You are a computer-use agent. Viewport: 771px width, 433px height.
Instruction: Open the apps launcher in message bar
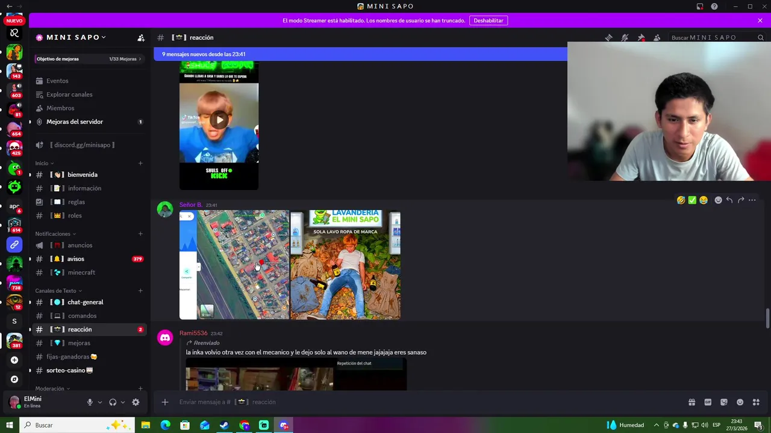click(x=757, y=402)
